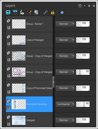Open layer styles script icon

36,12
